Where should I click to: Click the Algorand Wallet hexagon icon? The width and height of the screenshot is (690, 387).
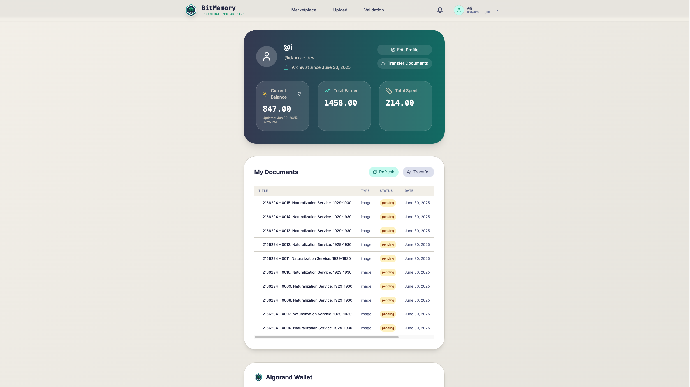click(x=258, y=377)
